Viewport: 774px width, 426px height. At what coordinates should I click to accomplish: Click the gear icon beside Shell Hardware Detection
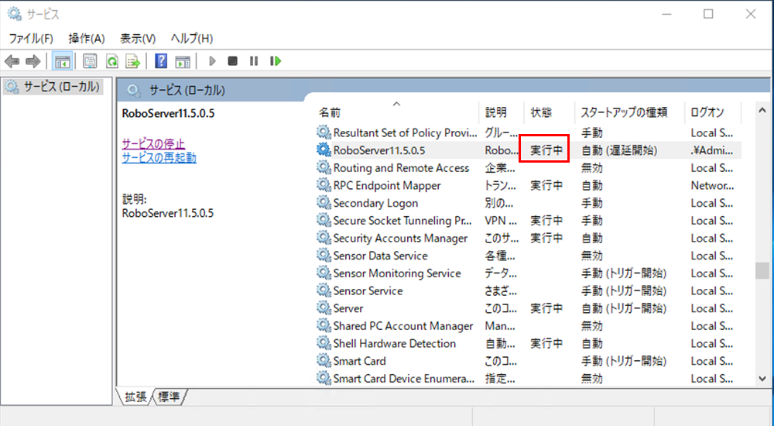click(324, 343)
